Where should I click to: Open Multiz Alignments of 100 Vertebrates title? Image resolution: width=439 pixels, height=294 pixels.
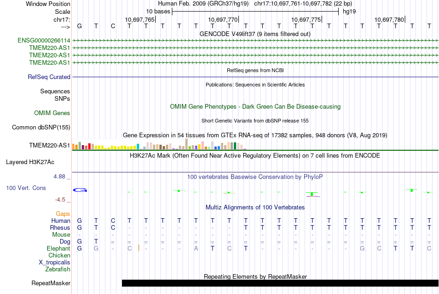tap(255, 208)
